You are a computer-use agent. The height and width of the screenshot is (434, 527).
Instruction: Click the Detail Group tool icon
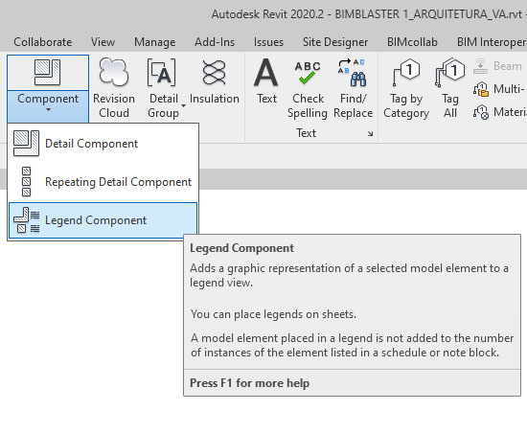tap(162, 73)
